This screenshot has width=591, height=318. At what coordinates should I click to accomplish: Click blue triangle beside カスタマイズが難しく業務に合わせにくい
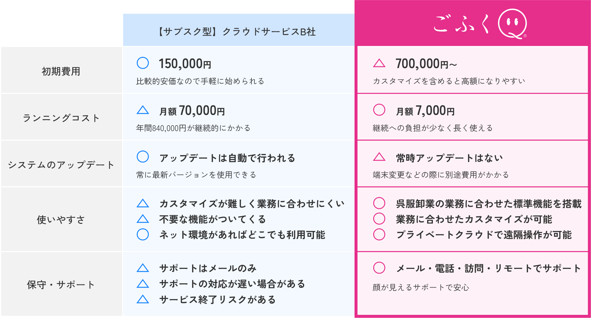click(x=143, y=203)
